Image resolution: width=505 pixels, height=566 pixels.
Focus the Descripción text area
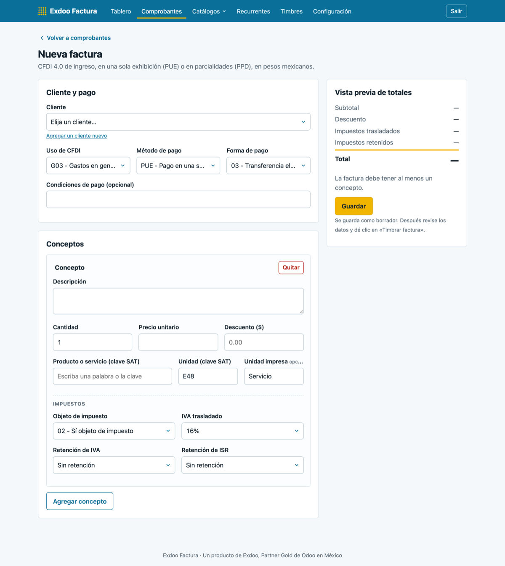coord(178,301)
